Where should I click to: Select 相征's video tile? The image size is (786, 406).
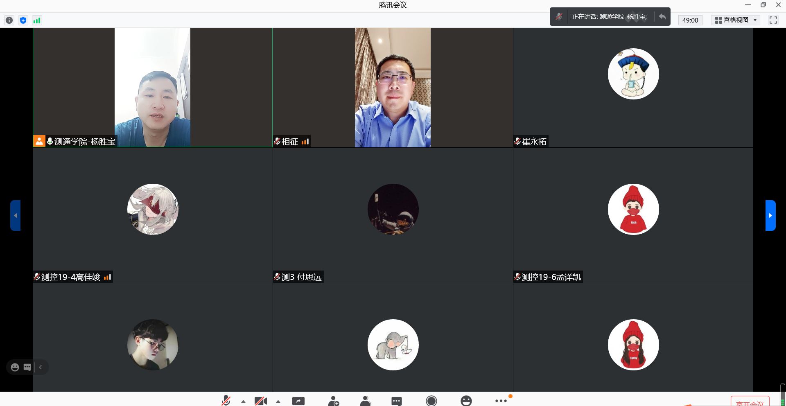(x=392, y=88)
